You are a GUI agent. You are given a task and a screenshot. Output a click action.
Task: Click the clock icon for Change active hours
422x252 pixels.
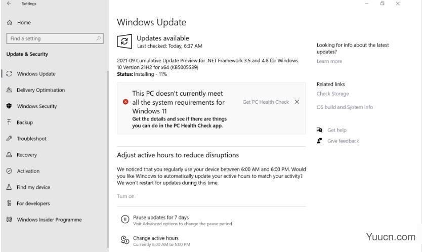click(x=125, y=240)
